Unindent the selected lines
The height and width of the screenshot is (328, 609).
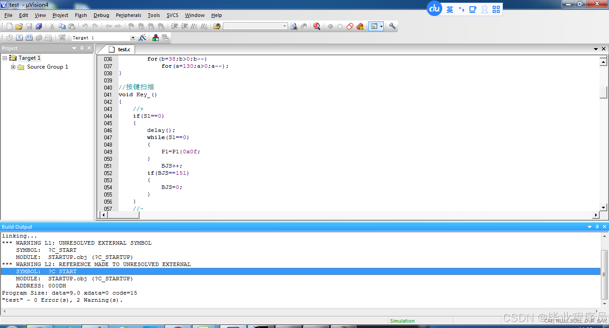click(x=184, y=27)
